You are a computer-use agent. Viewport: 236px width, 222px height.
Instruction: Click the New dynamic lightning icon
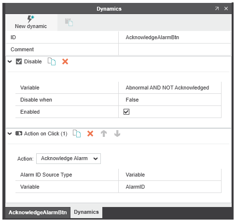(30, 19)
